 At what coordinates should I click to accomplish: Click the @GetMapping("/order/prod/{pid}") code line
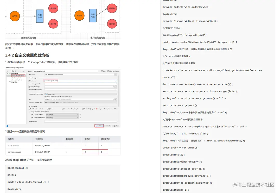(184, 35)
